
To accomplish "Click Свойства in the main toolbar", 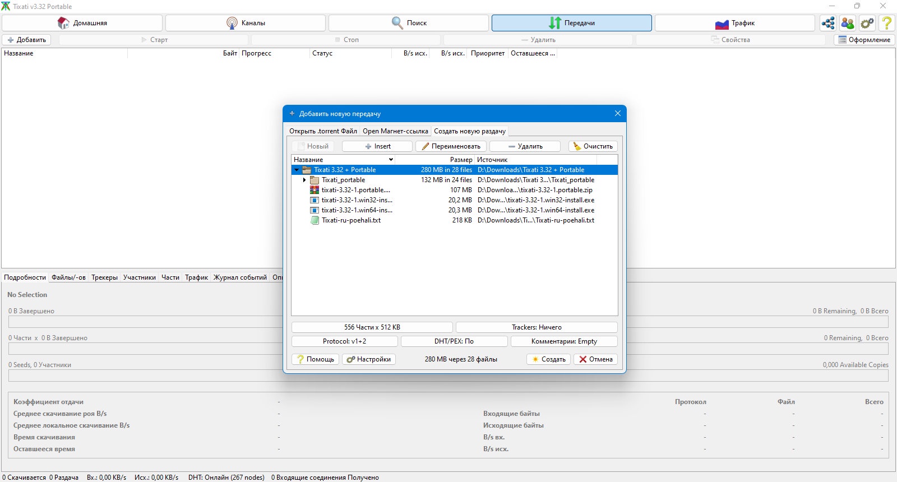I will tap(730, 40).
